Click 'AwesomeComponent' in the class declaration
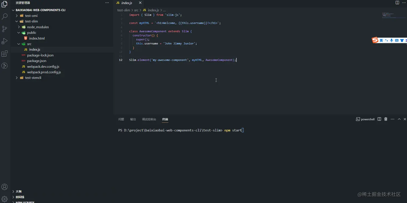Viewport: 407px width, 203px height. coord(153,31)
